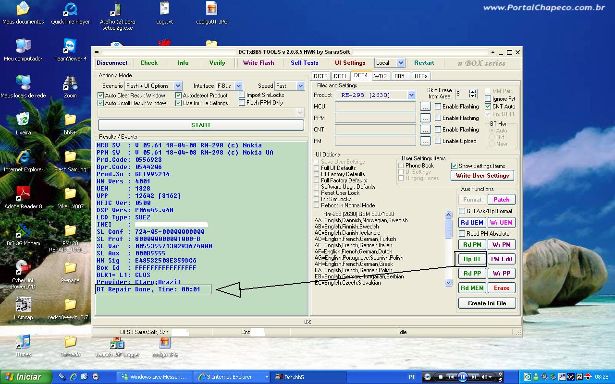The height and width of the screenshot is (384, 615).
Task: Open Product RM-298 (2630) dropdown
Action: point(411,95)
